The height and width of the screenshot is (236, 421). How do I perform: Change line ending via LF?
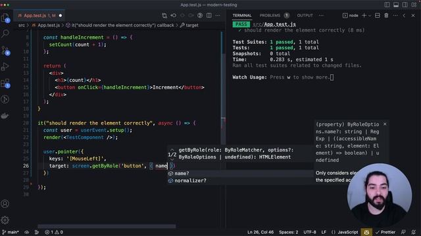(x=324, y=232)
